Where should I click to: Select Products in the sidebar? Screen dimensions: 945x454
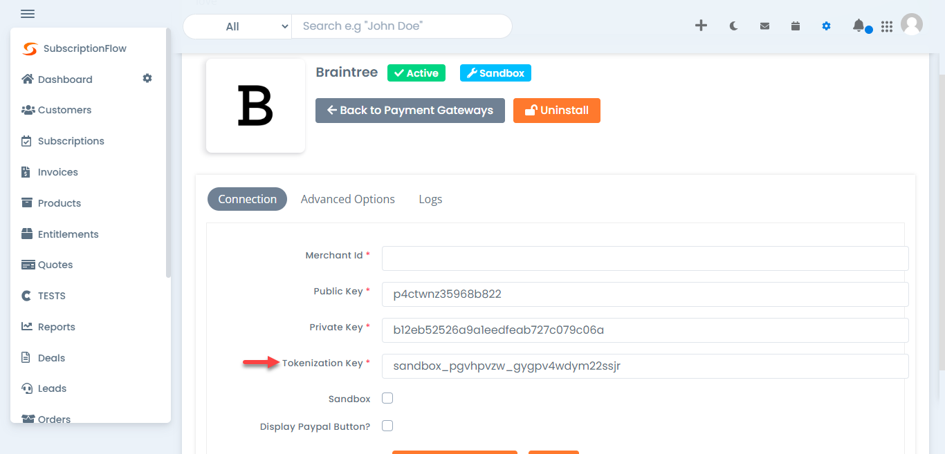[x=59, y=203]
